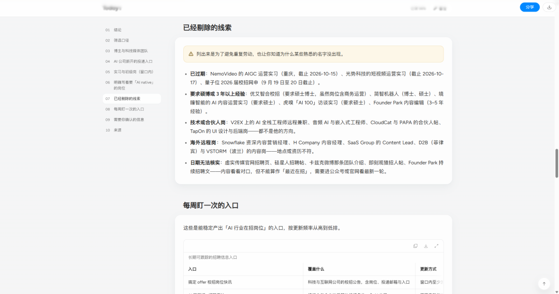Copy the table with the copy icon
559x294 pixels.
pyautogui.click(x=415, y=246)
